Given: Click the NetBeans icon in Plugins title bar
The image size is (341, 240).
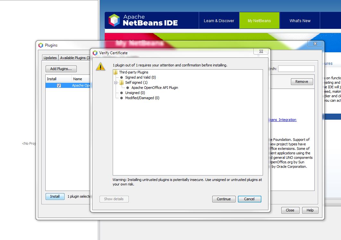Looking at the screenshot, I should [x=41, y=45].
